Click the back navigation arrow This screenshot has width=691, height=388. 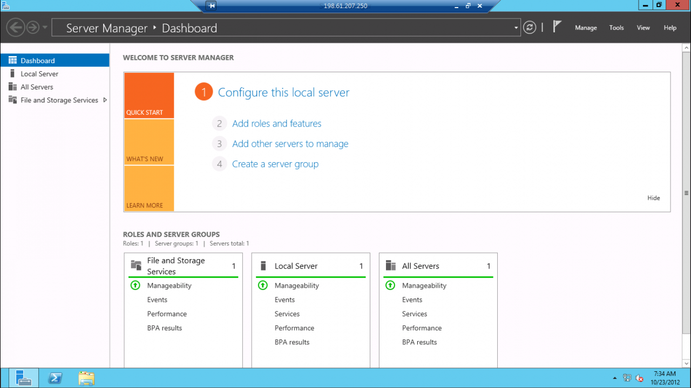(x=16, y=27)
